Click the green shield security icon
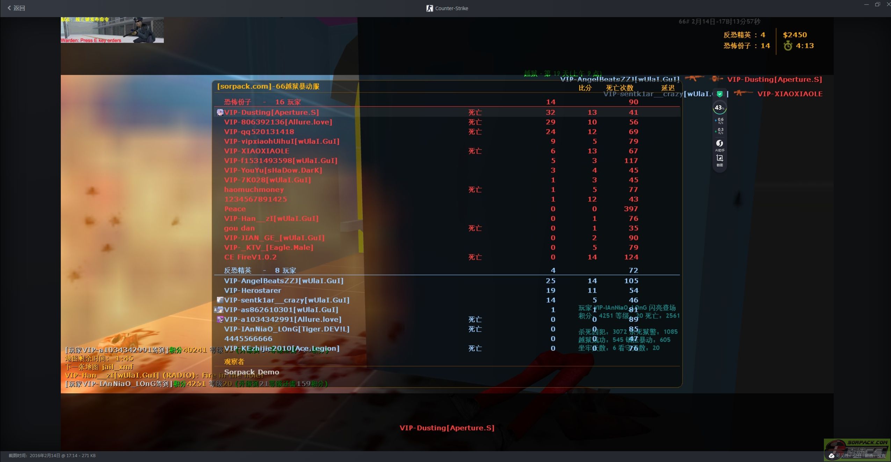Screen dimensions: 891x462 (x=720, y=94)
